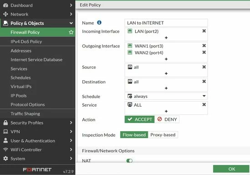Image resolution: width=250 pixels, height=175 pixels.
Task: Click the User & Authentication person icon
Action: pyautogui.click(x=5, y=140)
